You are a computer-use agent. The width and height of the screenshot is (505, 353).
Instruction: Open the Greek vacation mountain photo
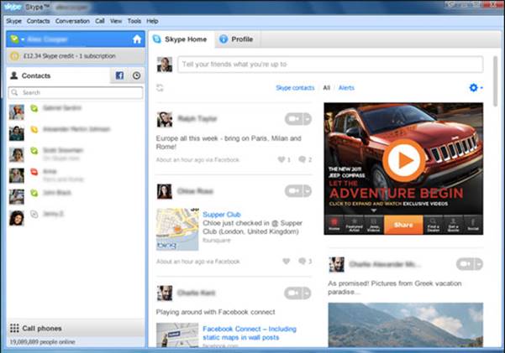(406, 324)
